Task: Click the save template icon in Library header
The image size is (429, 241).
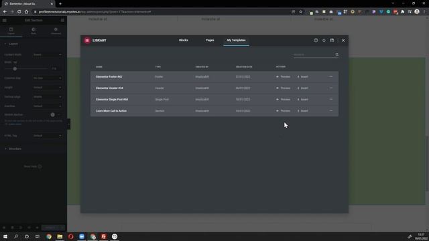Action: point(332,40)
